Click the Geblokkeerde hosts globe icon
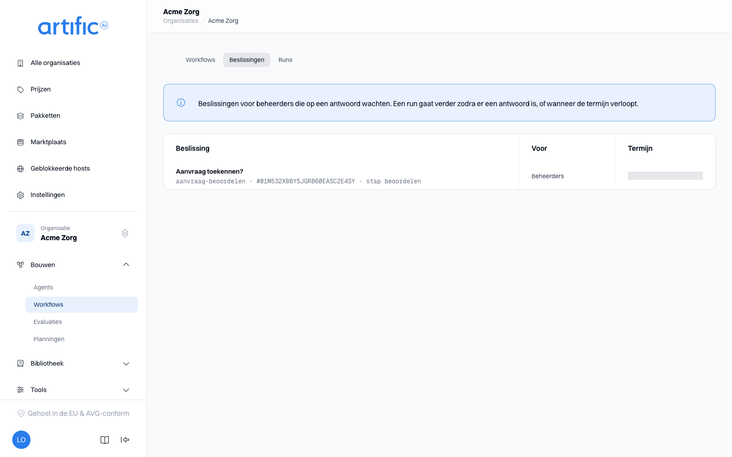This screenshot has width=732, height=457. tap(20, 169)
